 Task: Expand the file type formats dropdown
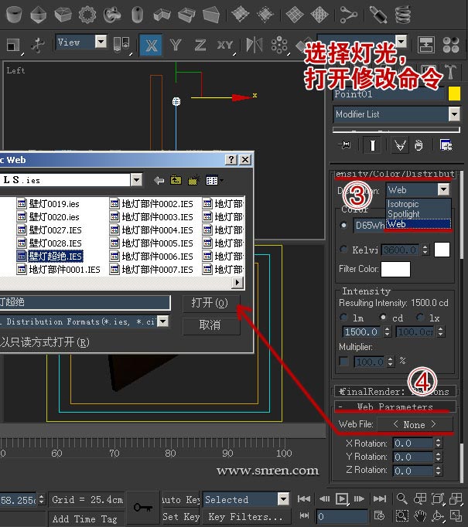point(162,321)
